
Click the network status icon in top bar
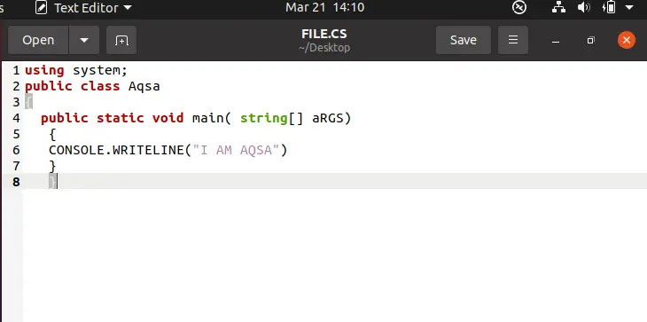pyautogui.click(x=558, y=7)
